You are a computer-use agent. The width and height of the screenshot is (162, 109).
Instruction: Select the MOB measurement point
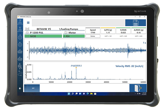(x=43, y=36)
